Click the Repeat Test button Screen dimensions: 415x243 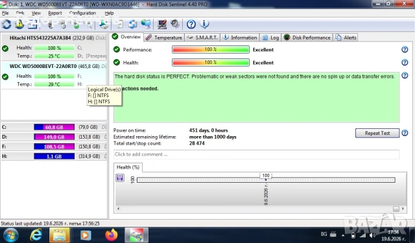tap(377, 133)
